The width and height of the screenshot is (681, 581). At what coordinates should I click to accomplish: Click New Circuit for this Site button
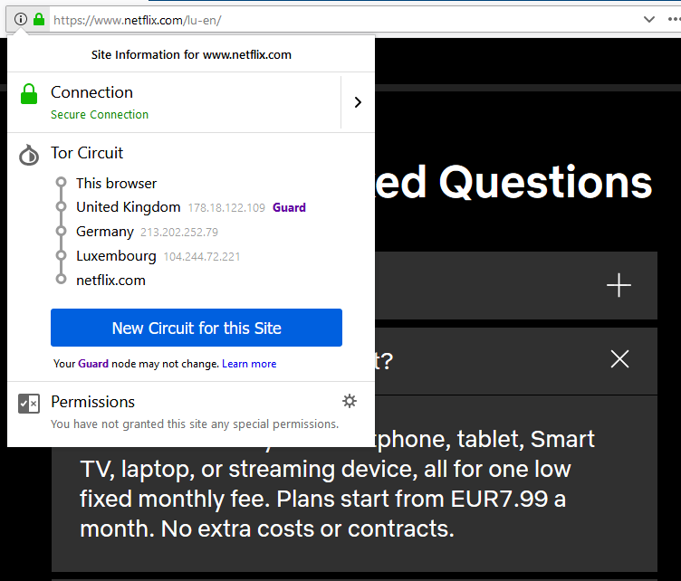click(x=197, y=328)
